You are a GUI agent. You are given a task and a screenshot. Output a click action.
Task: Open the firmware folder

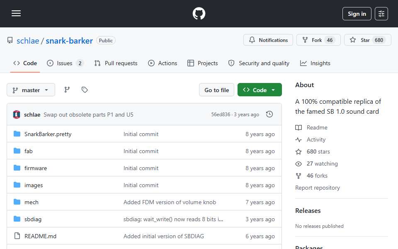tap(36, 168)
